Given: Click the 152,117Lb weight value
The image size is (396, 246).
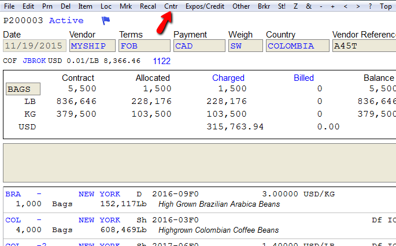Looking at the screenshot, I should (x=124, y=204).
